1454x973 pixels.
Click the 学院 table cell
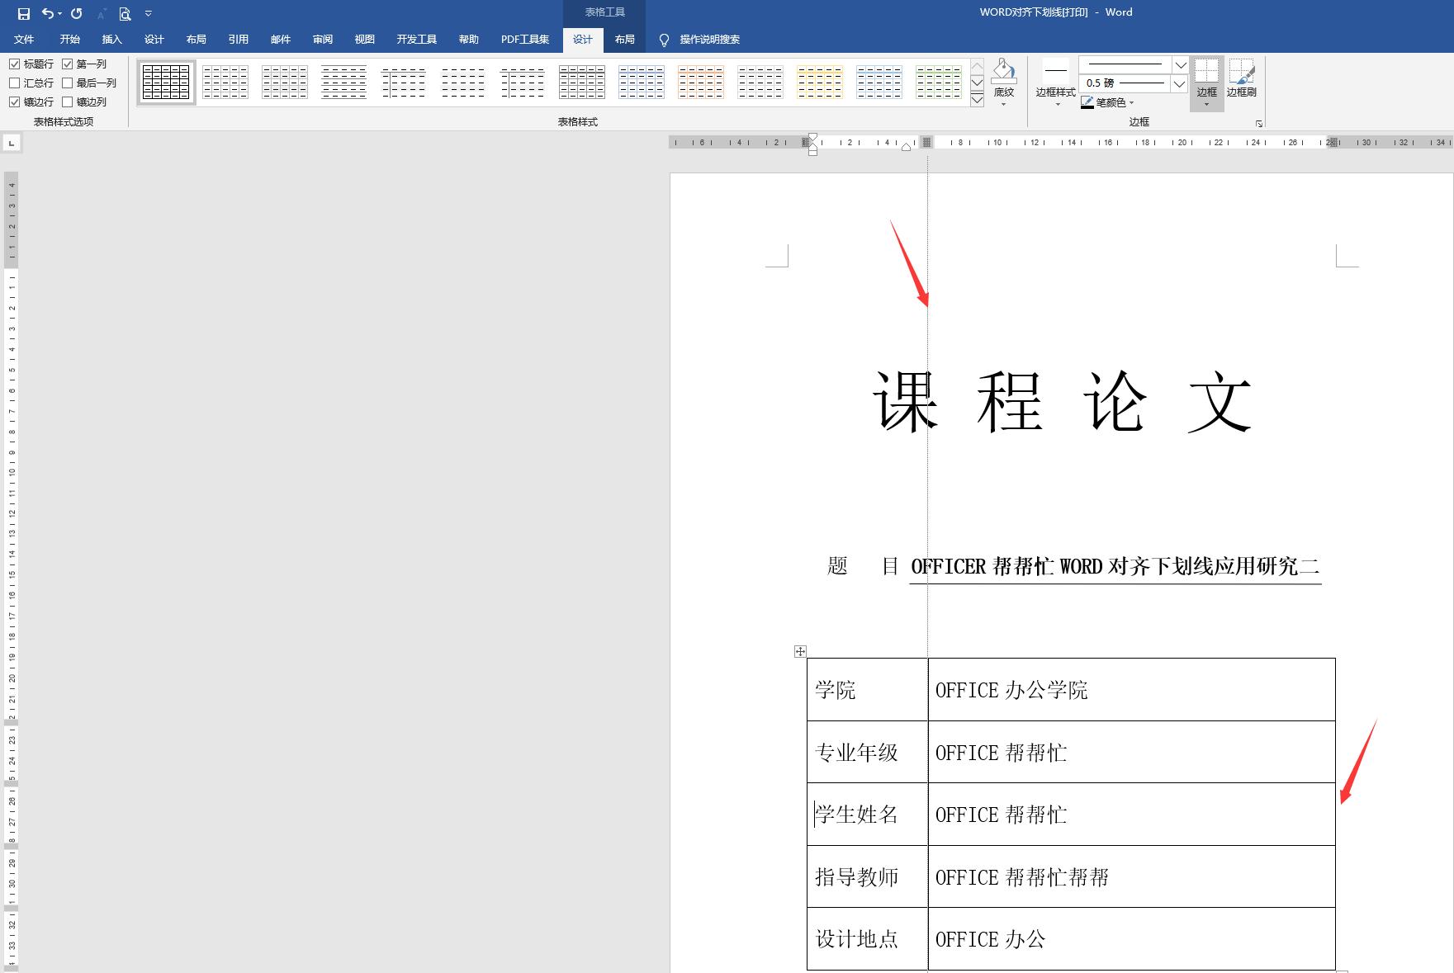tap(868, 690)
